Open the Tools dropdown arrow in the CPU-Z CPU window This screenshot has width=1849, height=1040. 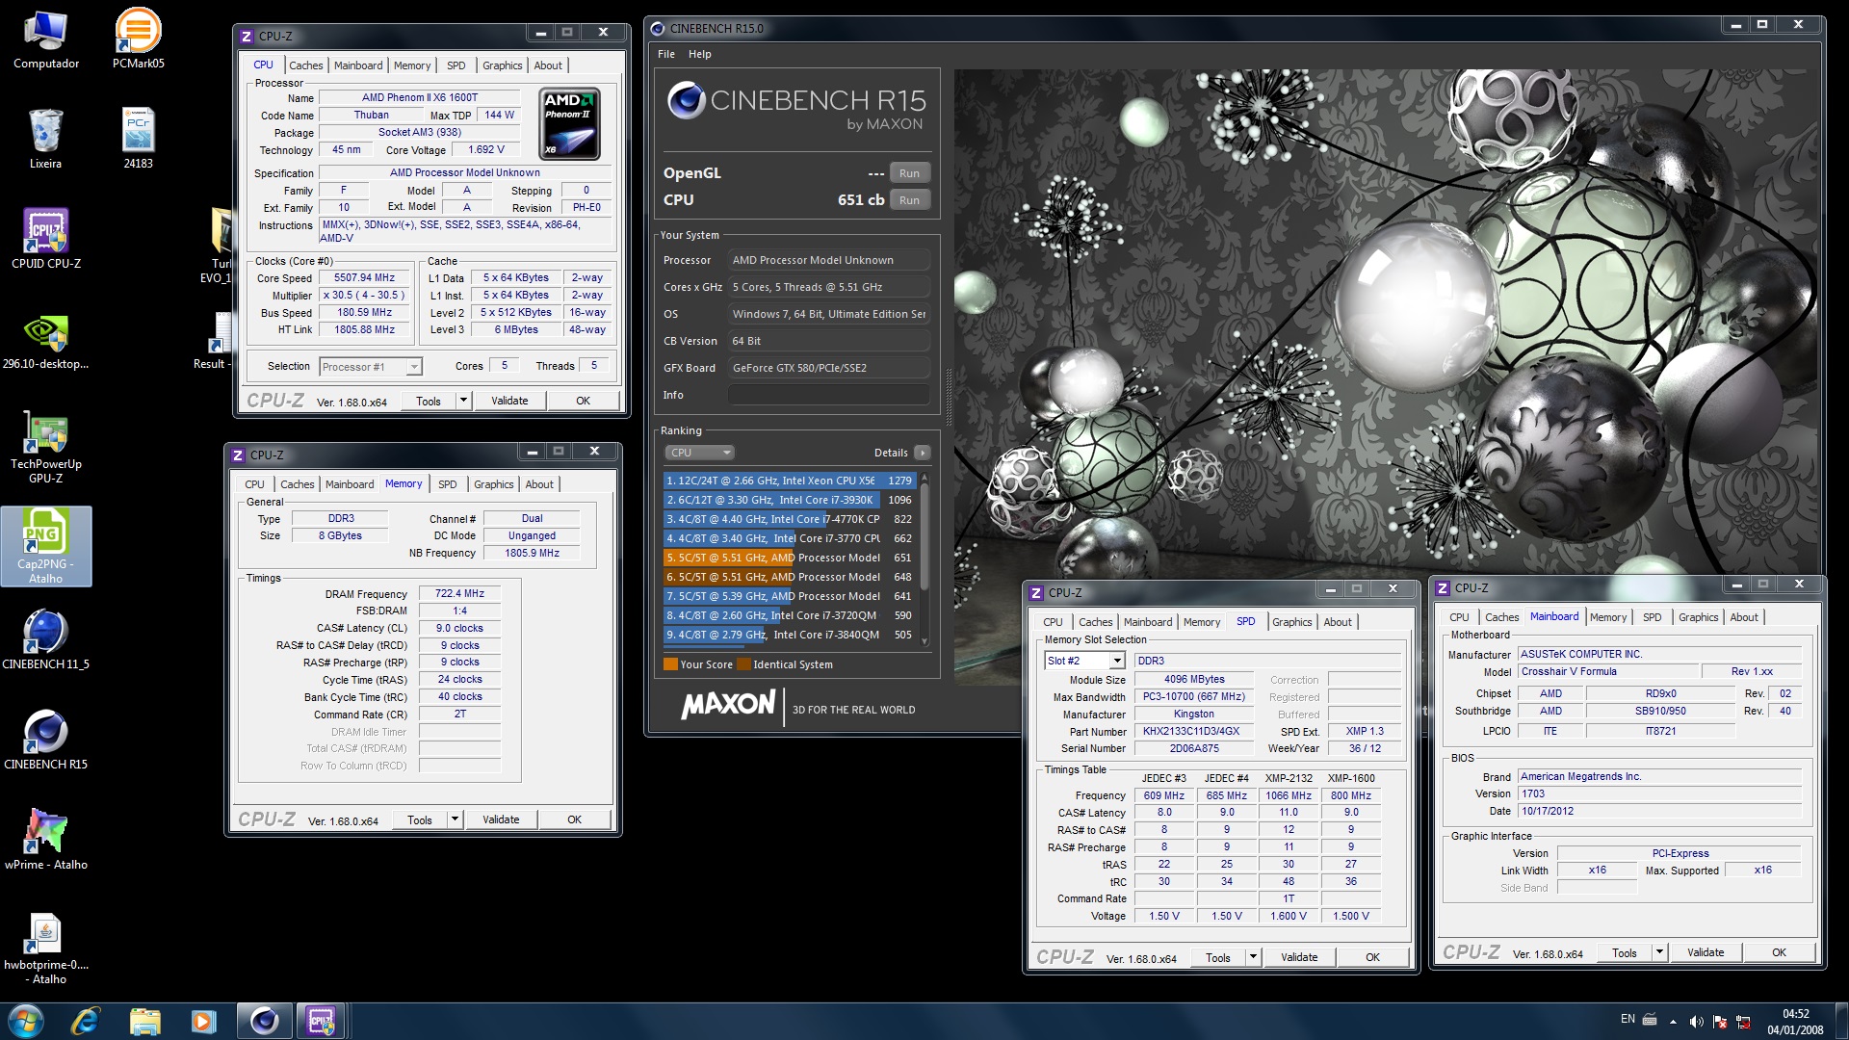tap(463, 401)
